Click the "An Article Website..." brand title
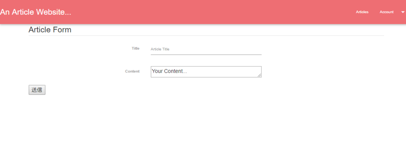This screenshot has height=147, width=406. (x=35, y=12)
